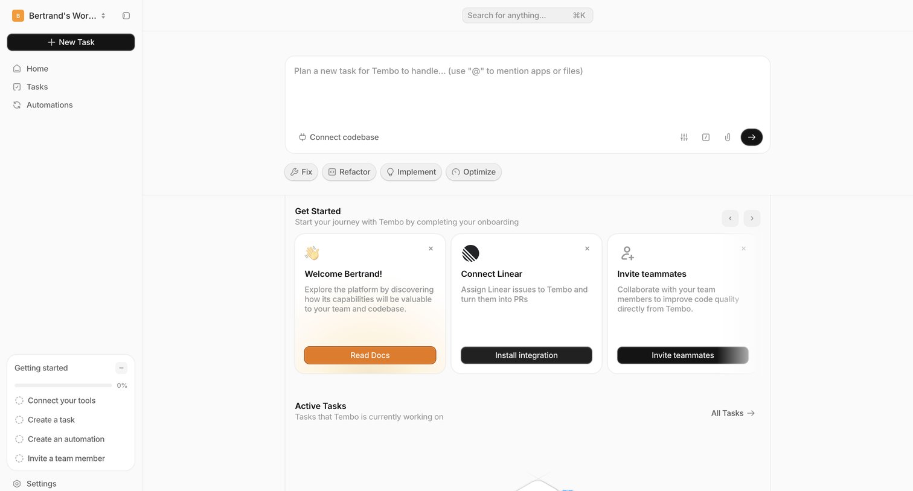Screen dimensions: 913x491
Task: Open the All Tasks link
Action: point(733,413)
